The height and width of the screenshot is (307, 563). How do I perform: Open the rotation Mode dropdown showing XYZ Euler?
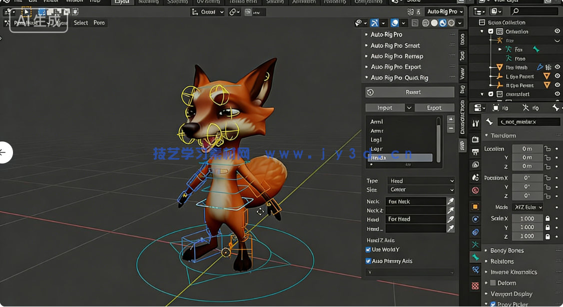[528, 207]
